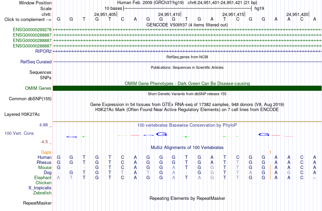This screenshot has height=211, width=322.
Task: Click the '10 bases' scale bar text
Action: pyautogui.click(x=113, y=8)
